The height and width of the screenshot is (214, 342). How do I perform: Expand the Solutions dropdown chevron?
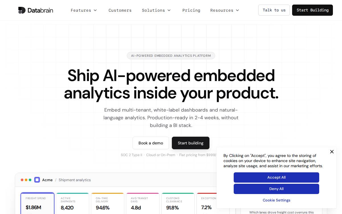point(169,10)
